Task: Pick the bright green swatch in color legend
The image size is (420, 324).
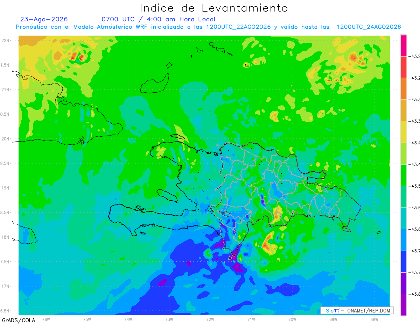Action: [x=404, y=175]
